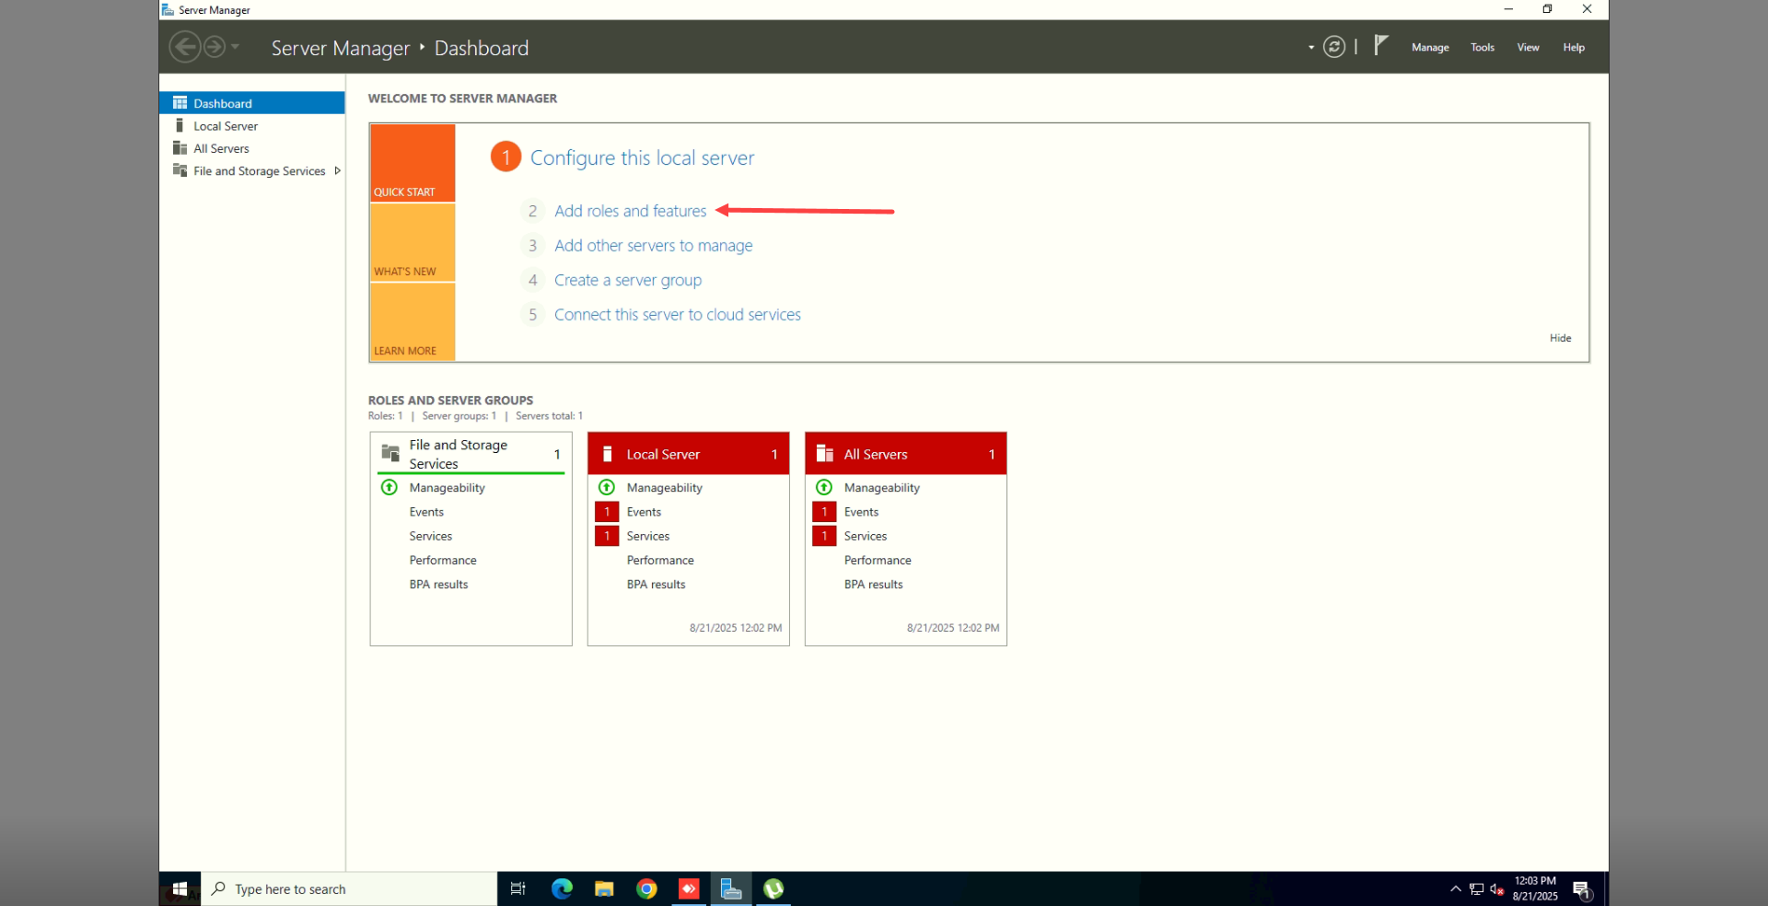Viewport: 1768px width, 906px height.
Task: Click the Local Server tile header icon
Action: click(608, 454)
